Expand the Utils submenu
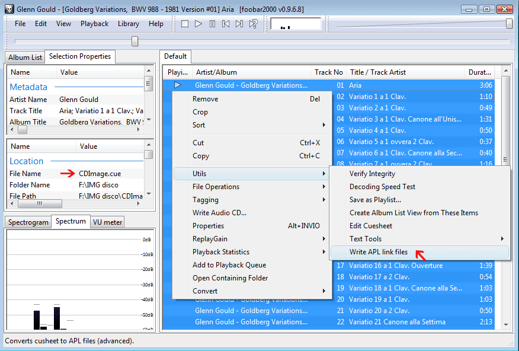The height and width of the screenshot is (351, 519). click(252, 174)
